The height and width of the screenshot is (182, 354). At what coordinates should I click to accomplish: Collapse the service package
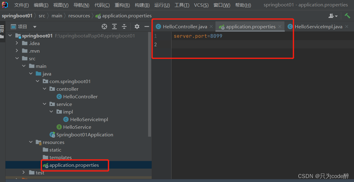point(45,104)
